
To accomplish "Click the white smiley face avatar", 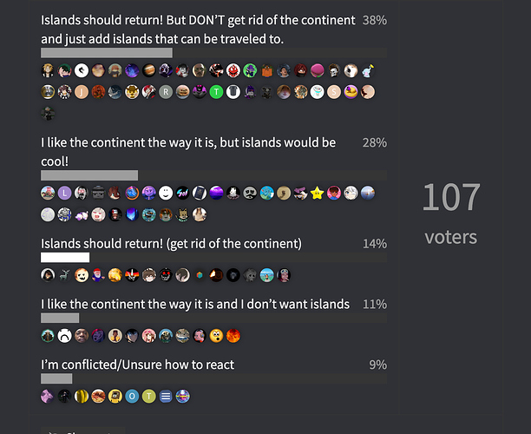I will click(166, 193).
